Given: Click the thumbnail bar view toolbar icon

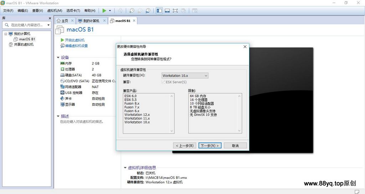Looking at the screenshot, I should 167,10.
